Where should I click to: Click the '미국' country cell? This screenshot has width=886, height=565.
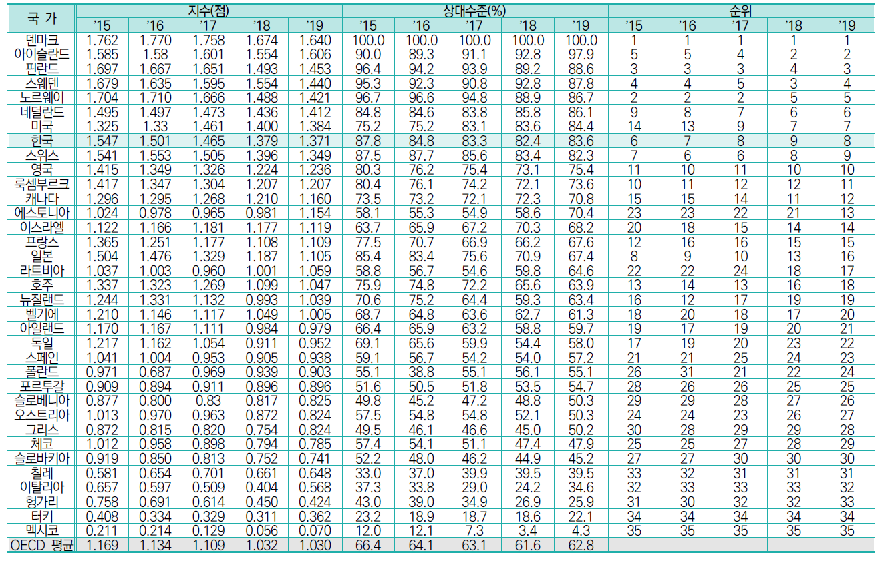tap(42, 127)
